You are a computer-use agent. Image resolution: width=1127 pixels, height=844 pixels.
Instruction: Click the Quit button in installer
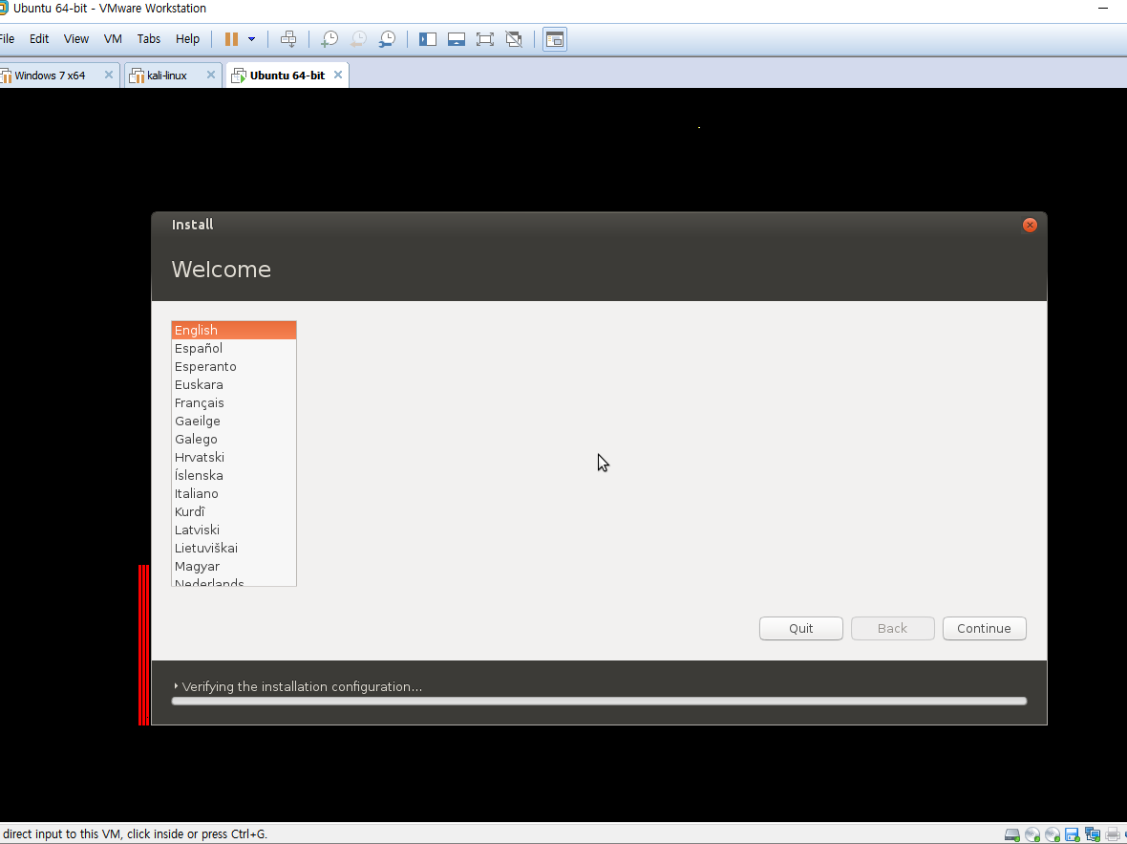coord(800,628)
